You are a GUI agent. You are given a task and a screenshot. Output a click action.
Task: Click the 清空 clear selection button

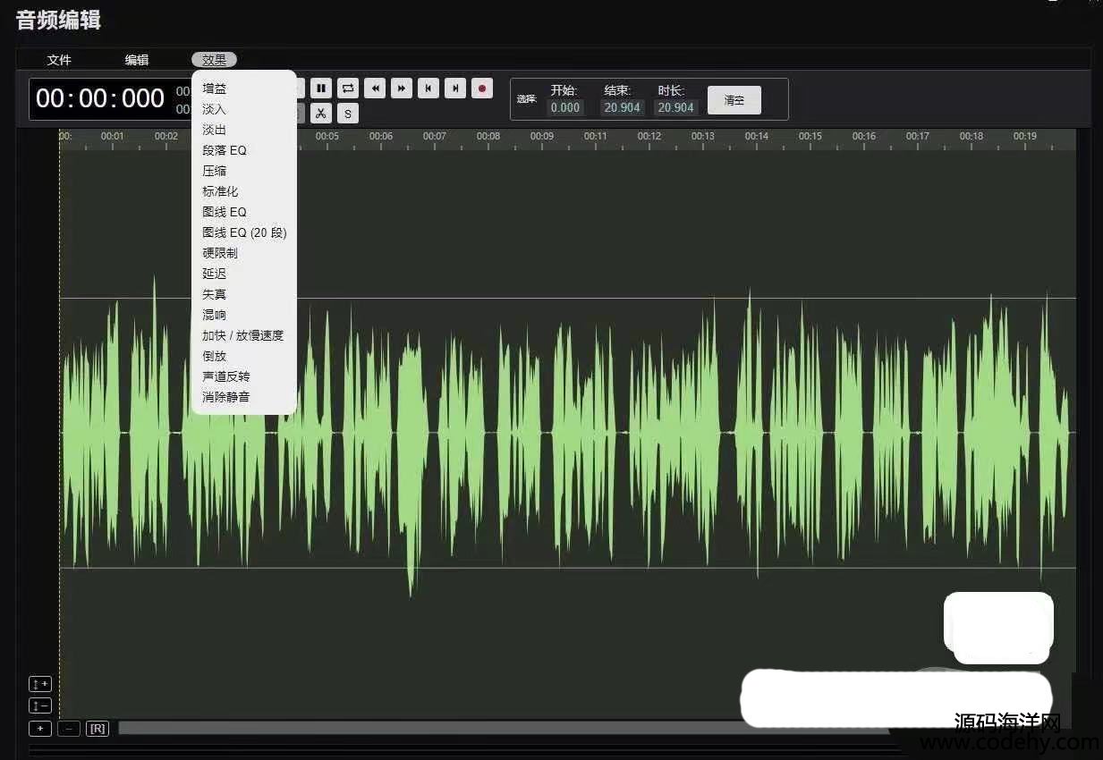point(734,100)
